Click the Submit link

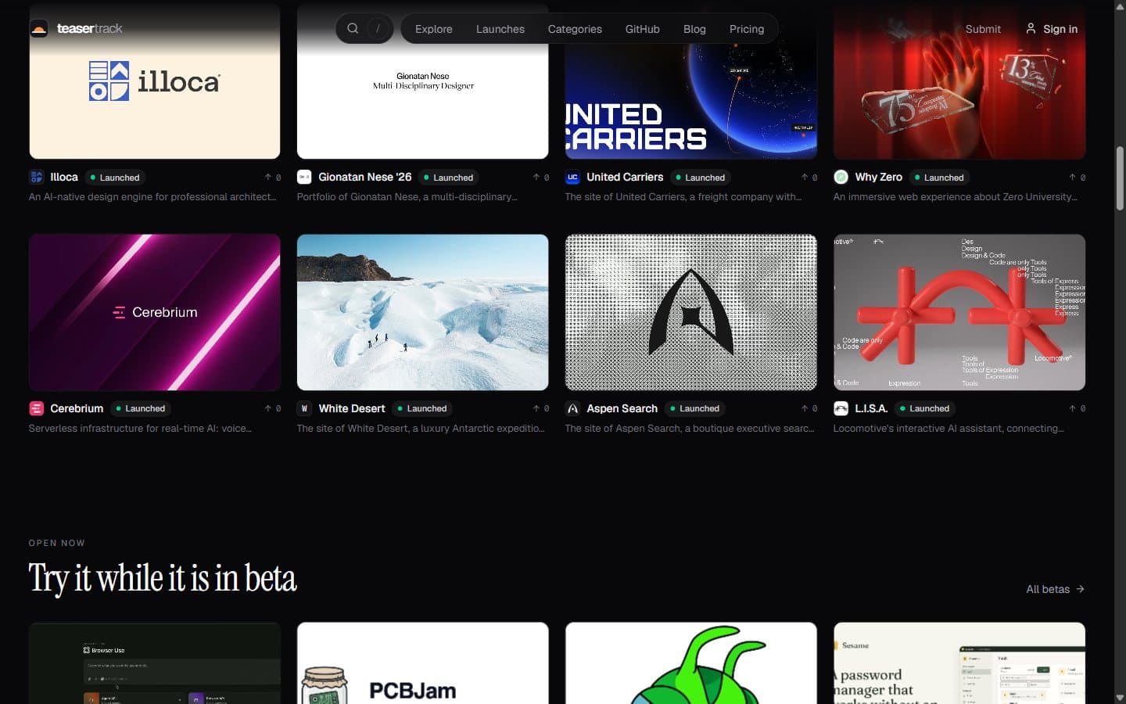coord(983,29)
